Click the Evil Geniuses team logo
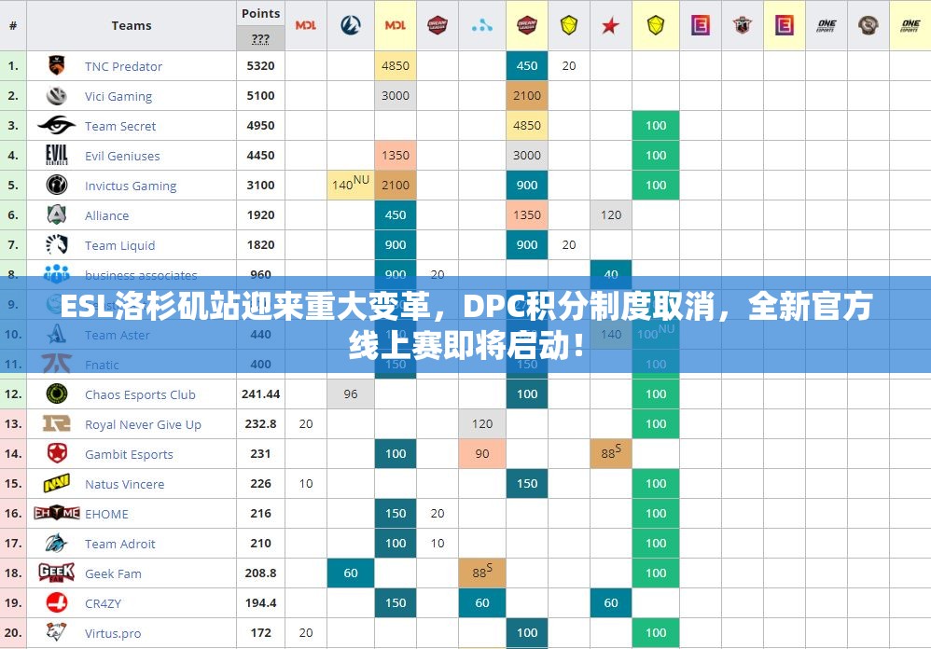 (56, 155)
